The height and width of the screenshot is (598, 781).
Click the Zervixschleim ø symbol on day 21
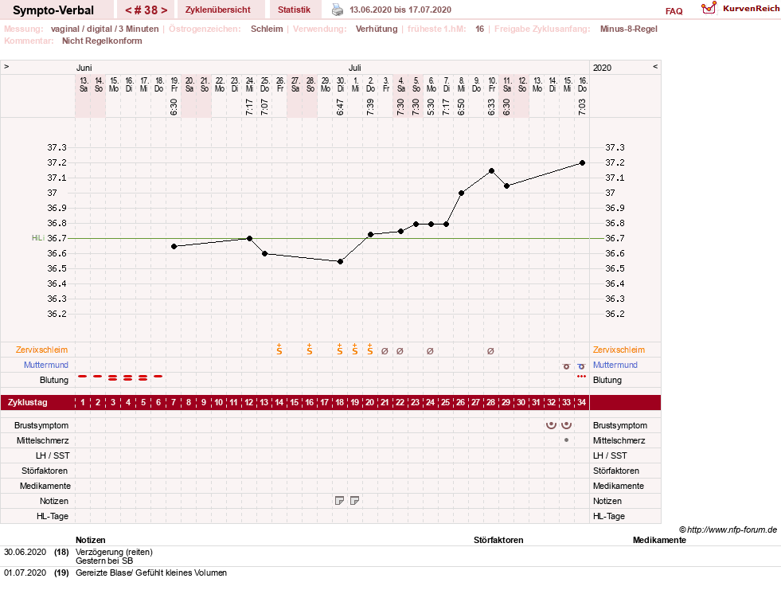(x=385, y=351)
